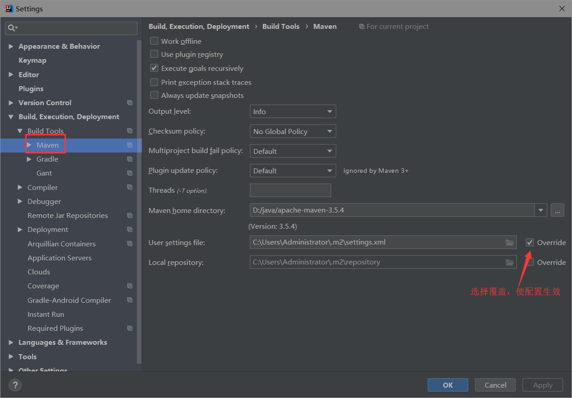
Task: Click folder icon in User settings file field
Action: tap(510, 243)
